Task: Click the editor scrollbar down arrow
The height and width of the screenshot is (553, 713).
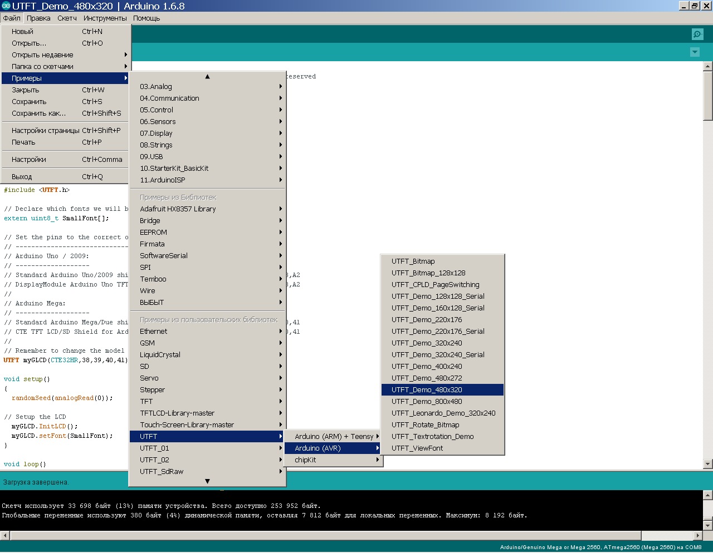Action: [708, 463]
